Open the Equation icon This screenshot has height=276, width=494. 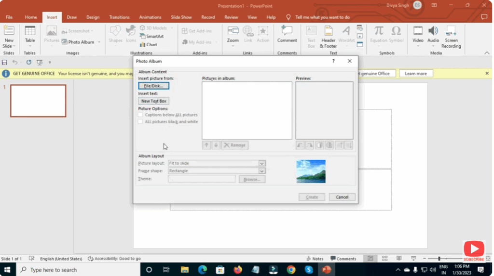378,31
